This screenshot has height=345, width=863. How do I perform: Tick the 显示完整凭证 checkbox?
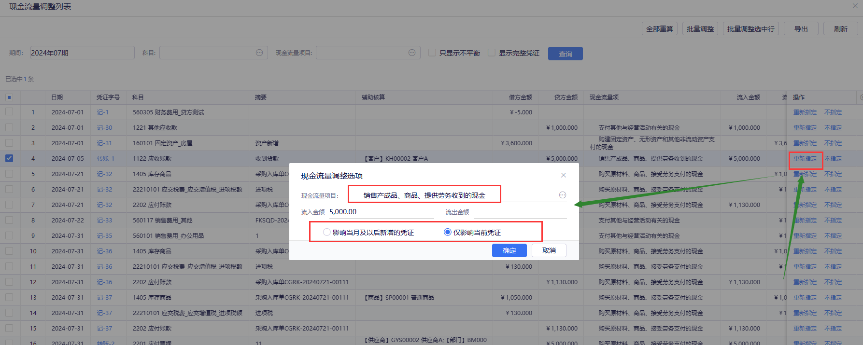pos(492,53)
